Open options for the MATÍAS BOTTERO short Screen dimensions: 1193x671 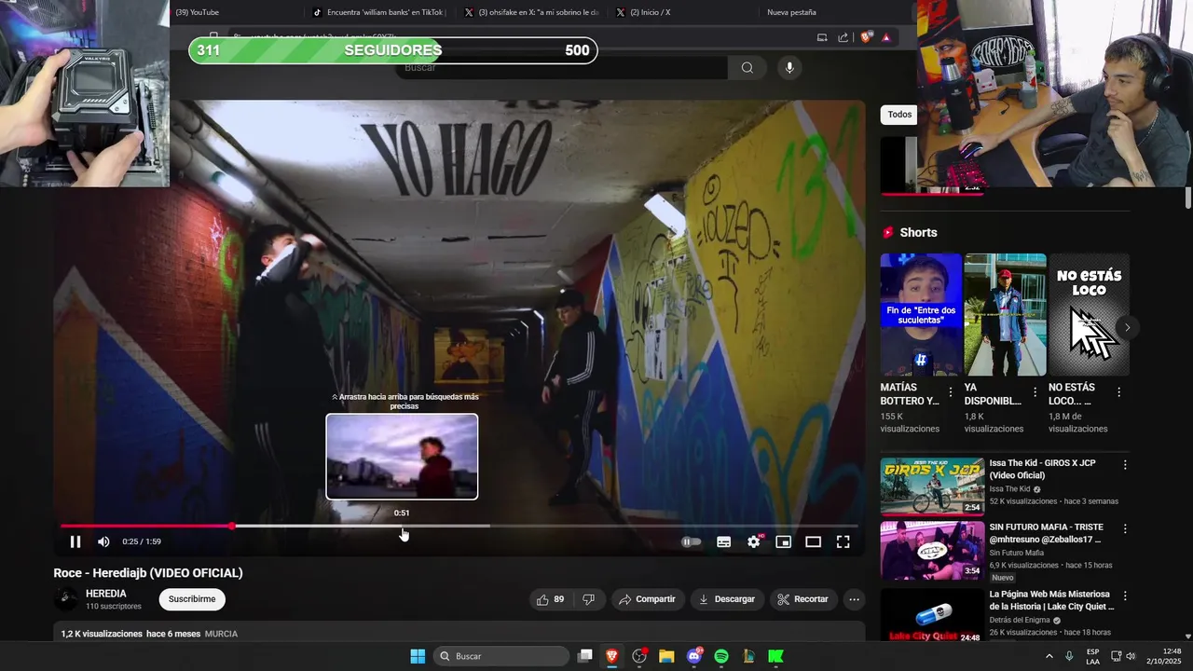click(951, 392)
